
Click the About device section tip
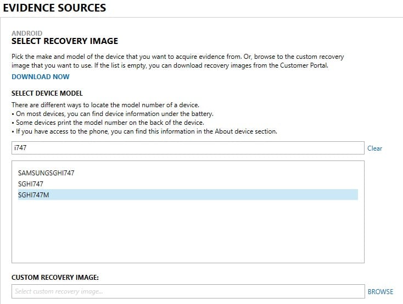144,131
